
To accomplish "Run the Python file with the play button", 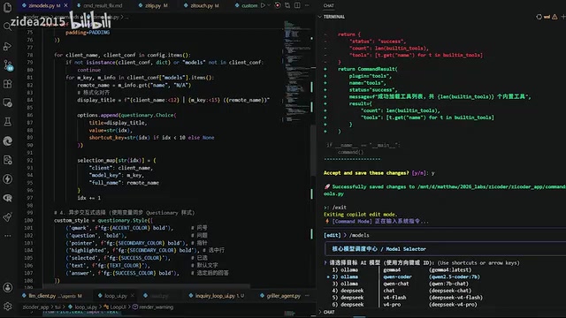I will [x=264, y=5].
